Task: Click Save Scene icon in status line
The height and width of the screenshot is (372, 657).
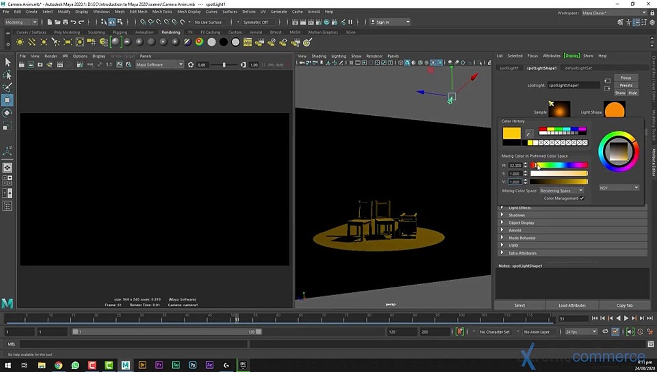Action: pos(65,22)
